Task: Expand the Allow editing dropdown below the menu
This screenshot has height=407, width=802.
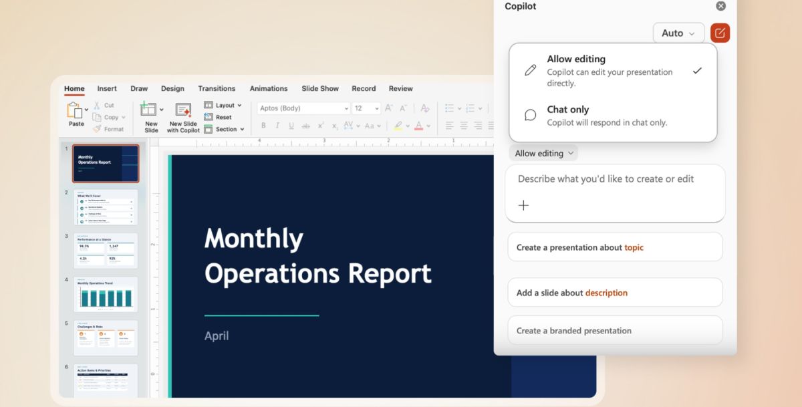Action: (x=543, y=152)
